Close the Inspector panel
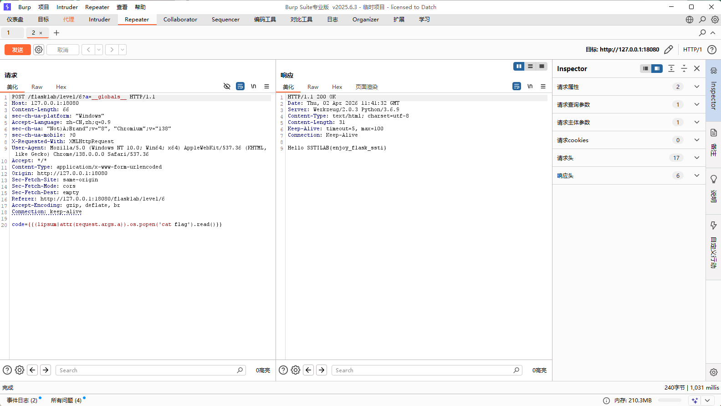 coord(697,68)
